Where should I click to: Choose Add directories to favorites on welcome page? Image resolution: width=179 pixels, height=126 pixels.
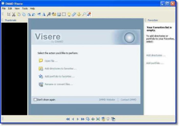(61, 69)
